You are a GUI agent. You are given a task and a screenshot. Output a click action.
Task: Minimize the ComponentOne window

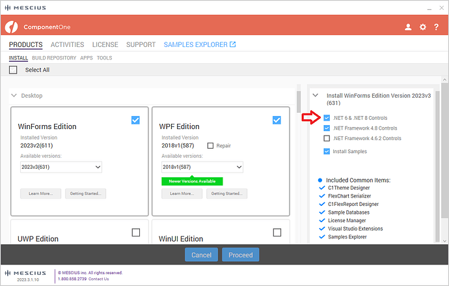[429, 8]
